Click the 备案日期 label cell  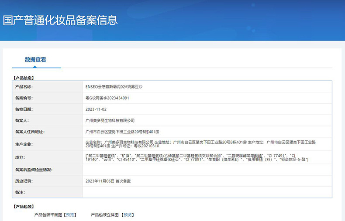pos(48,109)
